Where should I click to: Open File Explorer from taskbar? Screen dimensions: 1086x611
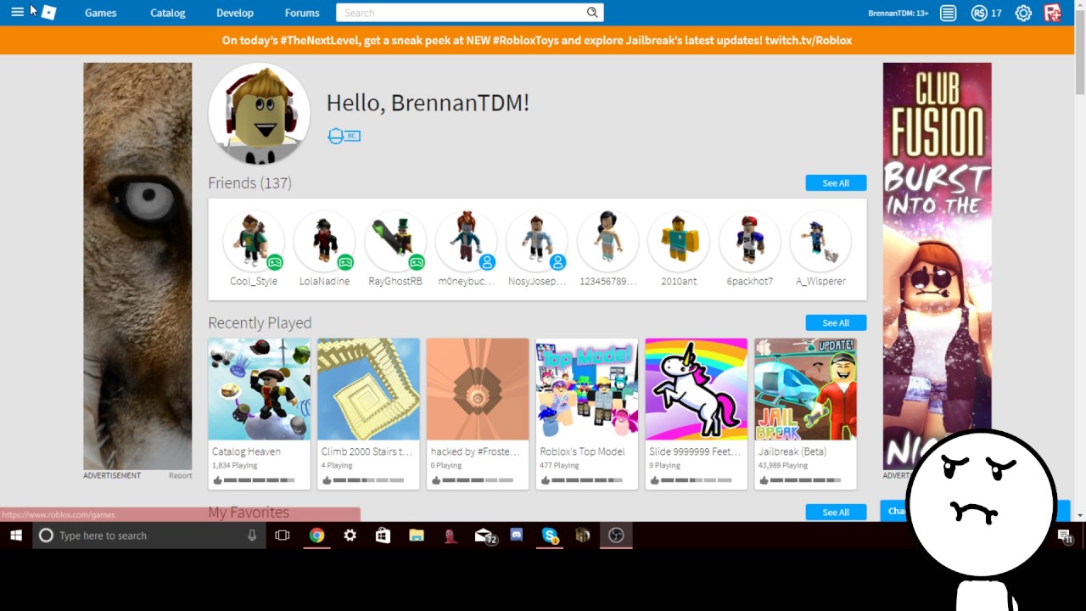416,535
